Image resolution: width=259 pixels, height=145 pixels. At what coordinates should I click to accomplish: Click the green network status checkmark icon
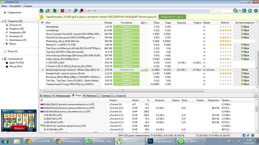point(253,135)
